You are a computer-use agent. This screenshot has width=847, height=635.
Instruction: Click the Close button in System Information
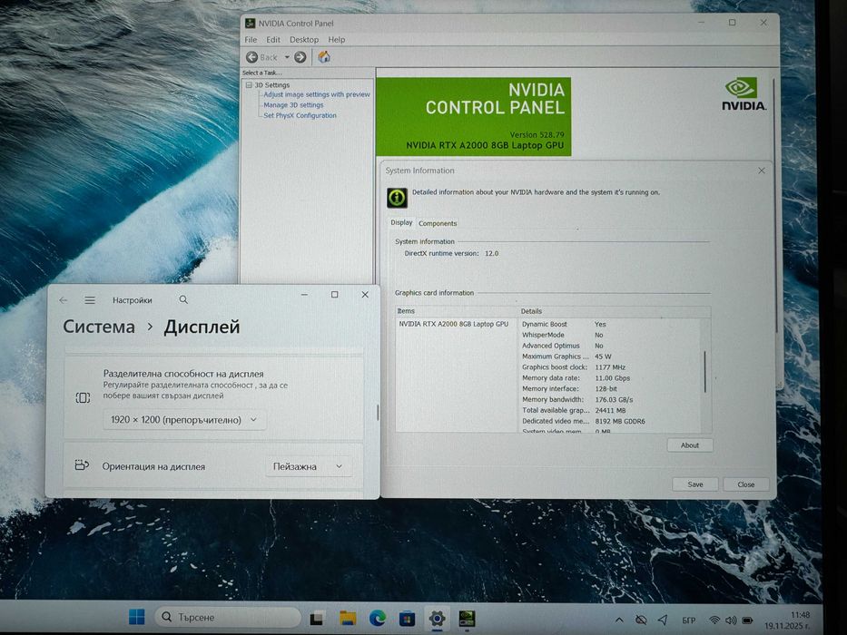[x=746, y=484]
